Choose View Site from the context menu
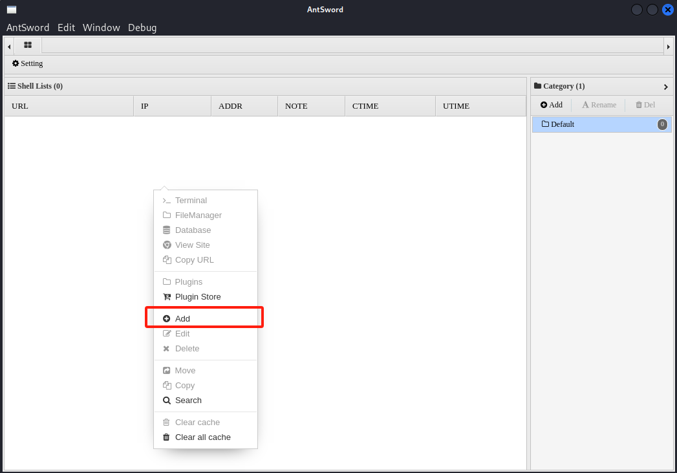Viewport: 677px width, 473px height. click(206, 245)
